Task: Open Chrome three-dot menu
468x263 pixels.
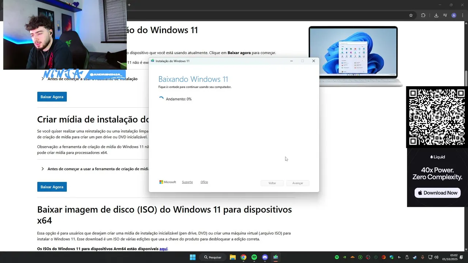Action: coord(463,15)
